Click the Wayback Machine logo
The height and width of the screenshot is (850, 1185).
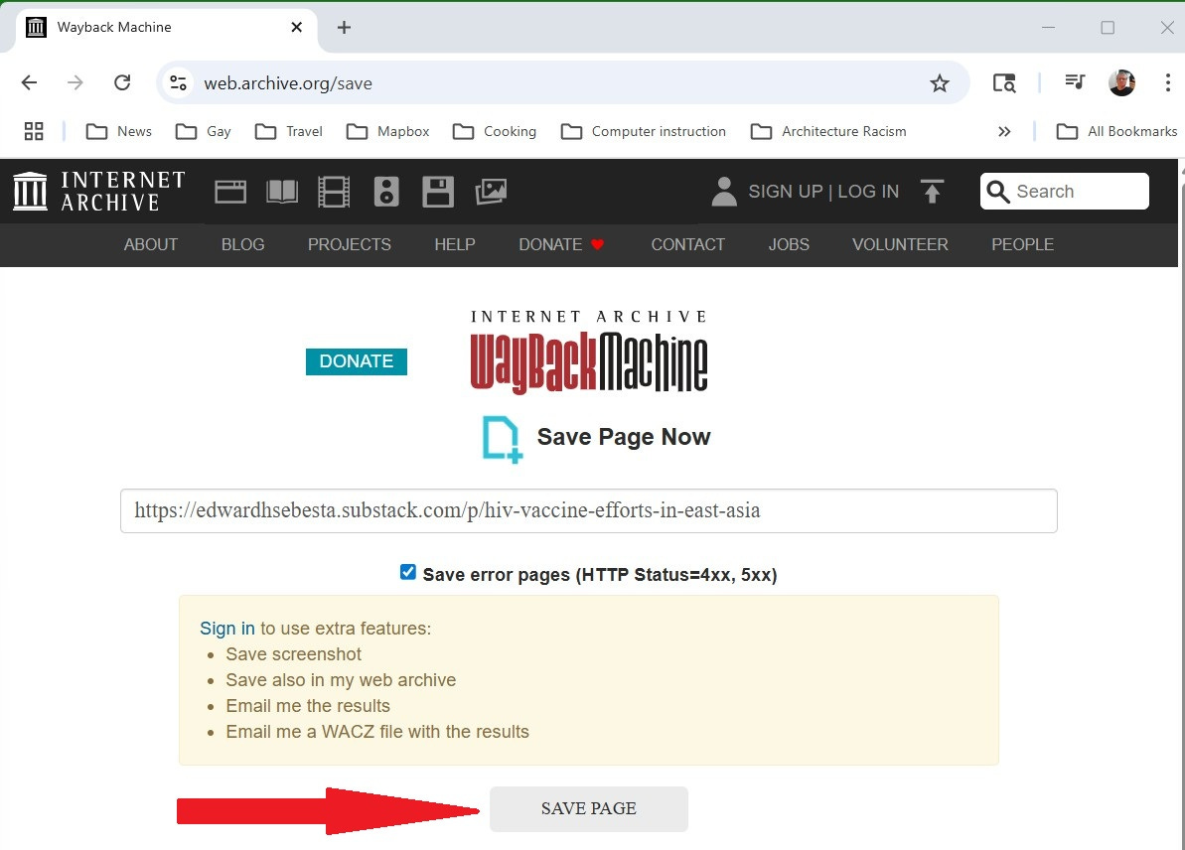(x=589, y=353)
